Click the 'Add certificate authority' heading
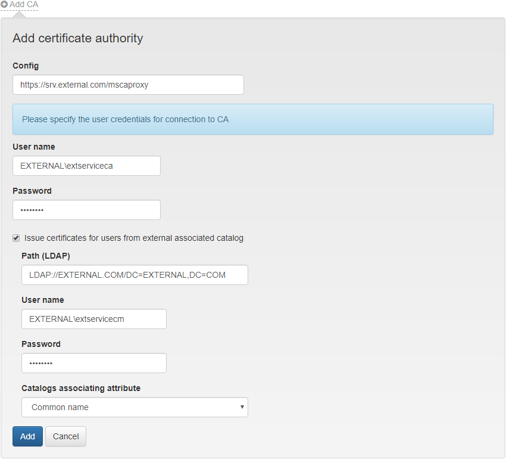 click(x=77, y=38)
